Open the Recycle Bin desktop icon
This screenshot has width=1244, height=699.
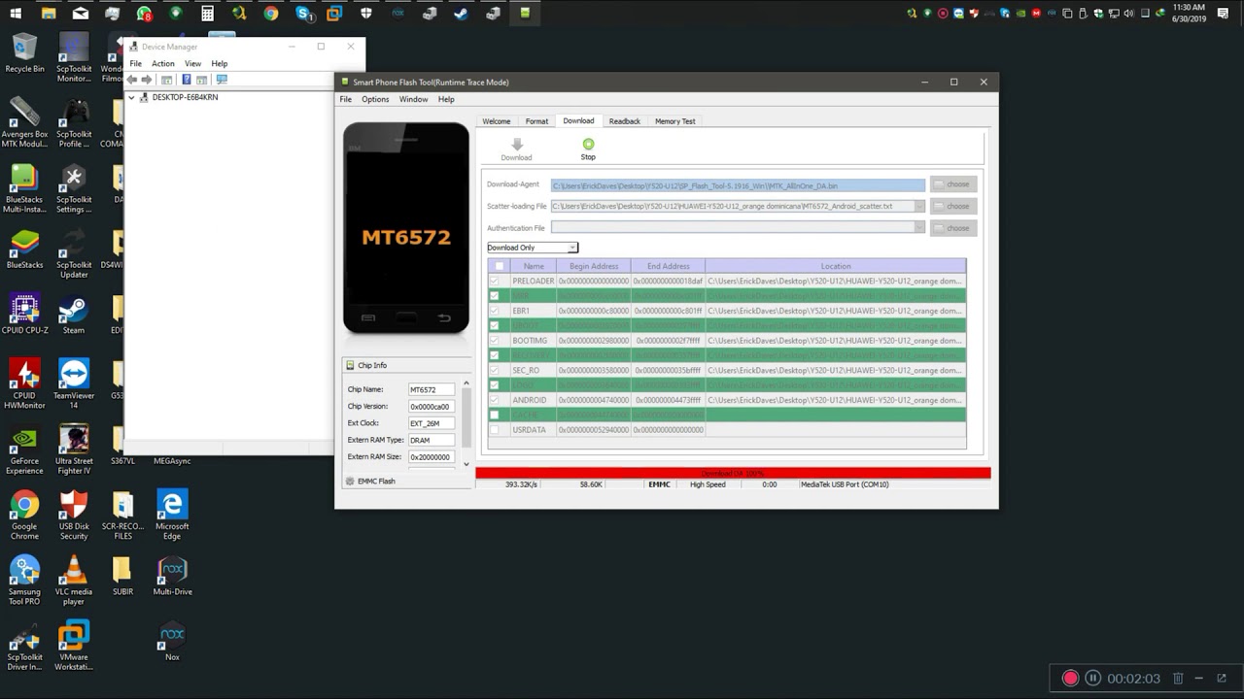24,53
